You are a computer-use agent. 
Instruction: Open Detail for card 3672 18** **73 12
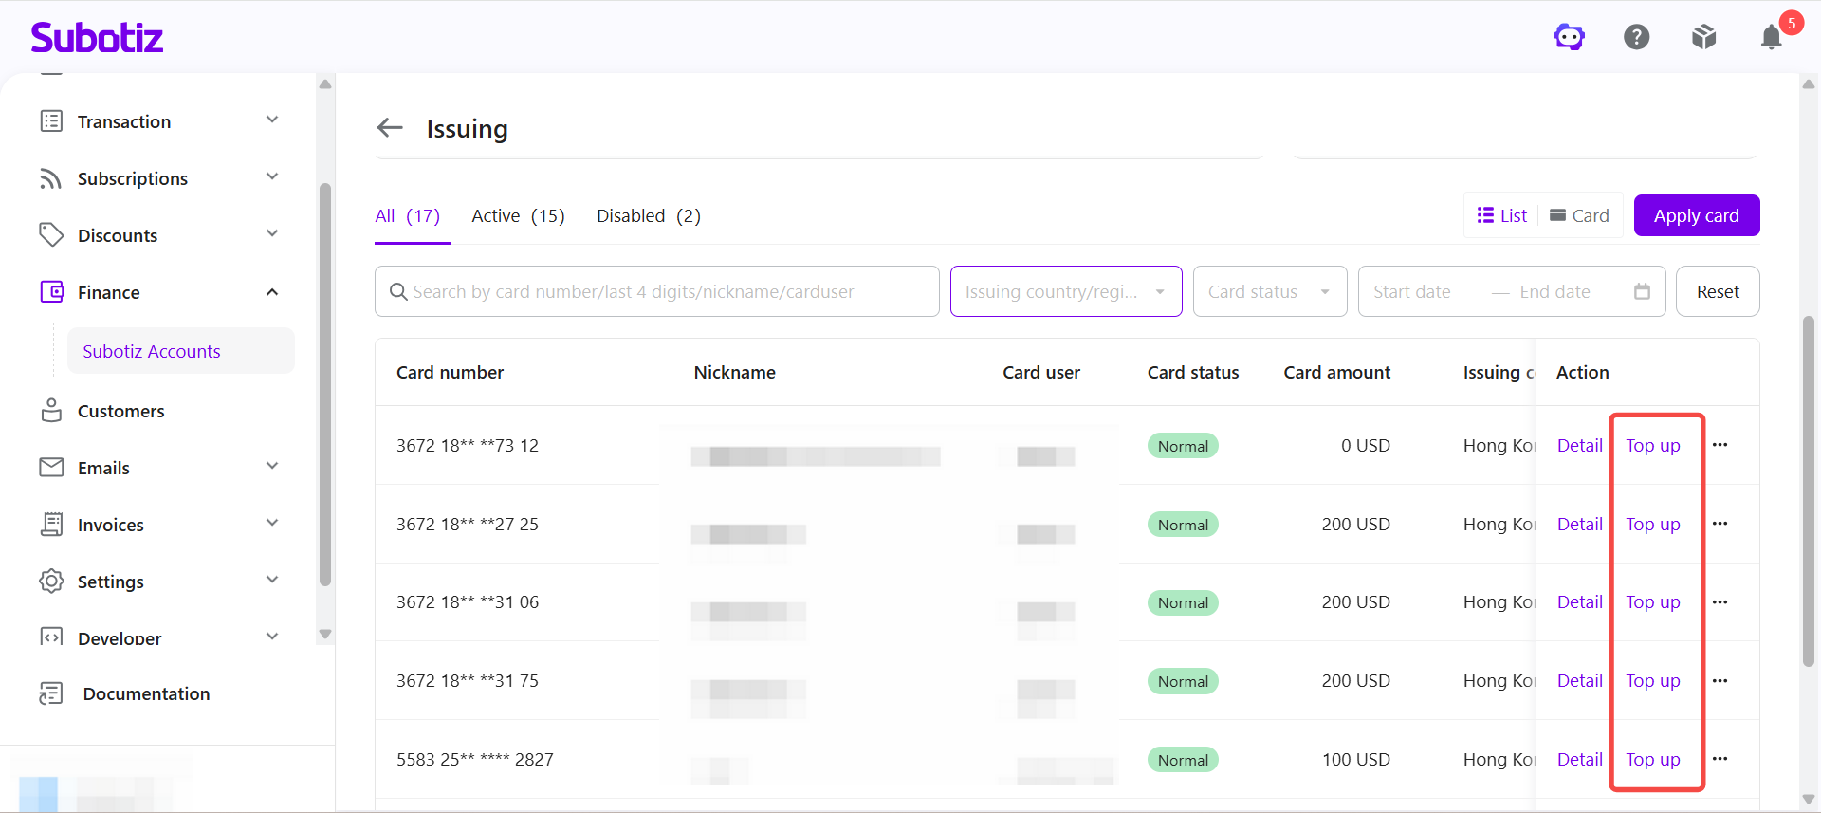coord(1580,445)
